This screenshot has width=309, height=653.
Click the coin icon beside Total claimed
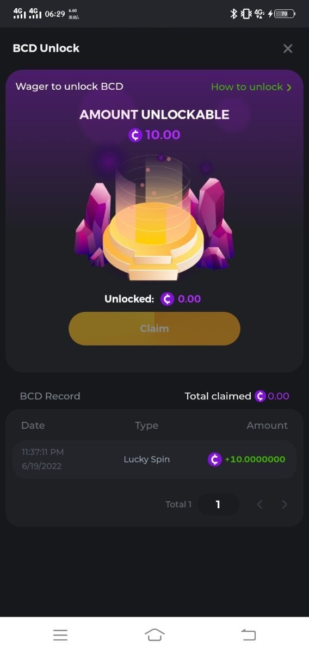point(261,396)
